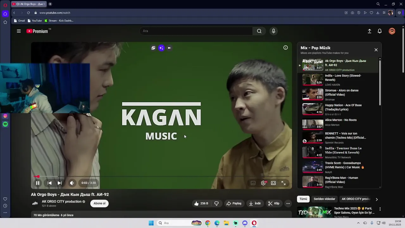Reload the page in Opera
Image resolution: width=405 pixels, height=228 pixels.
pyautogui.click(x=28, y=13)
